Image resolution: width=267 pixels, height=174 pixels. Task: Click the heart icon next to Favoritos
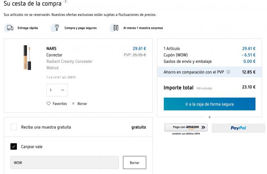pyautogui.click(x=48, y=103)
